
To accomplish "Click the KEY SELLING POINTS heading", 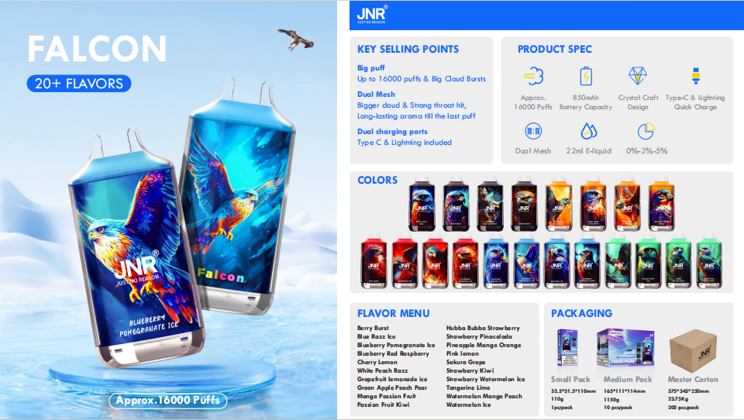I will pos(408,50).
